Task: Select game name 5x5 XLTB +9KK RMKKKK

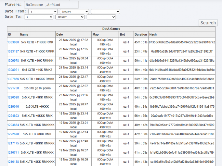Action: [37, 125]
